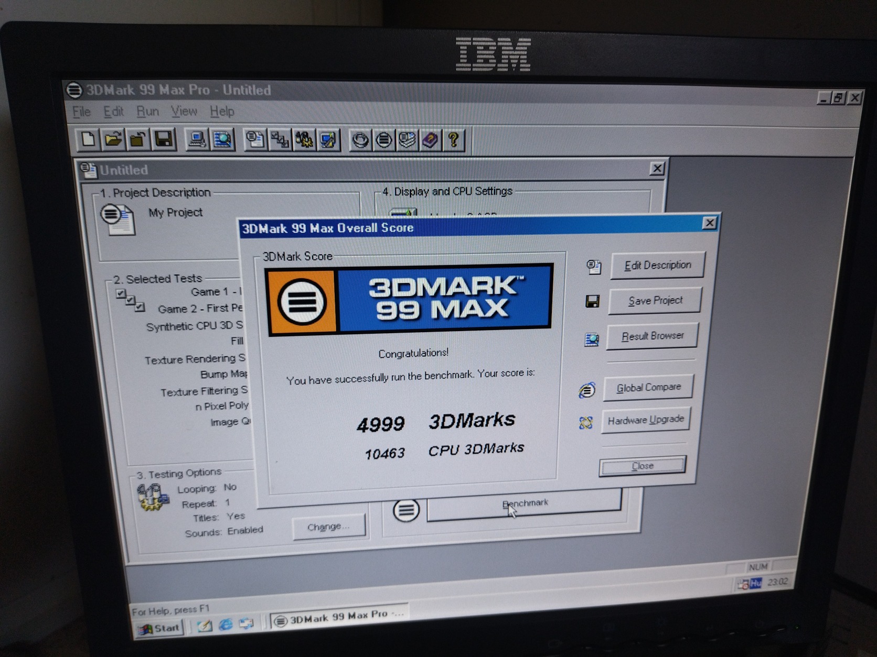
Task: Click the 3DMark logo toolbar icon
Action: tap(384, 140)
